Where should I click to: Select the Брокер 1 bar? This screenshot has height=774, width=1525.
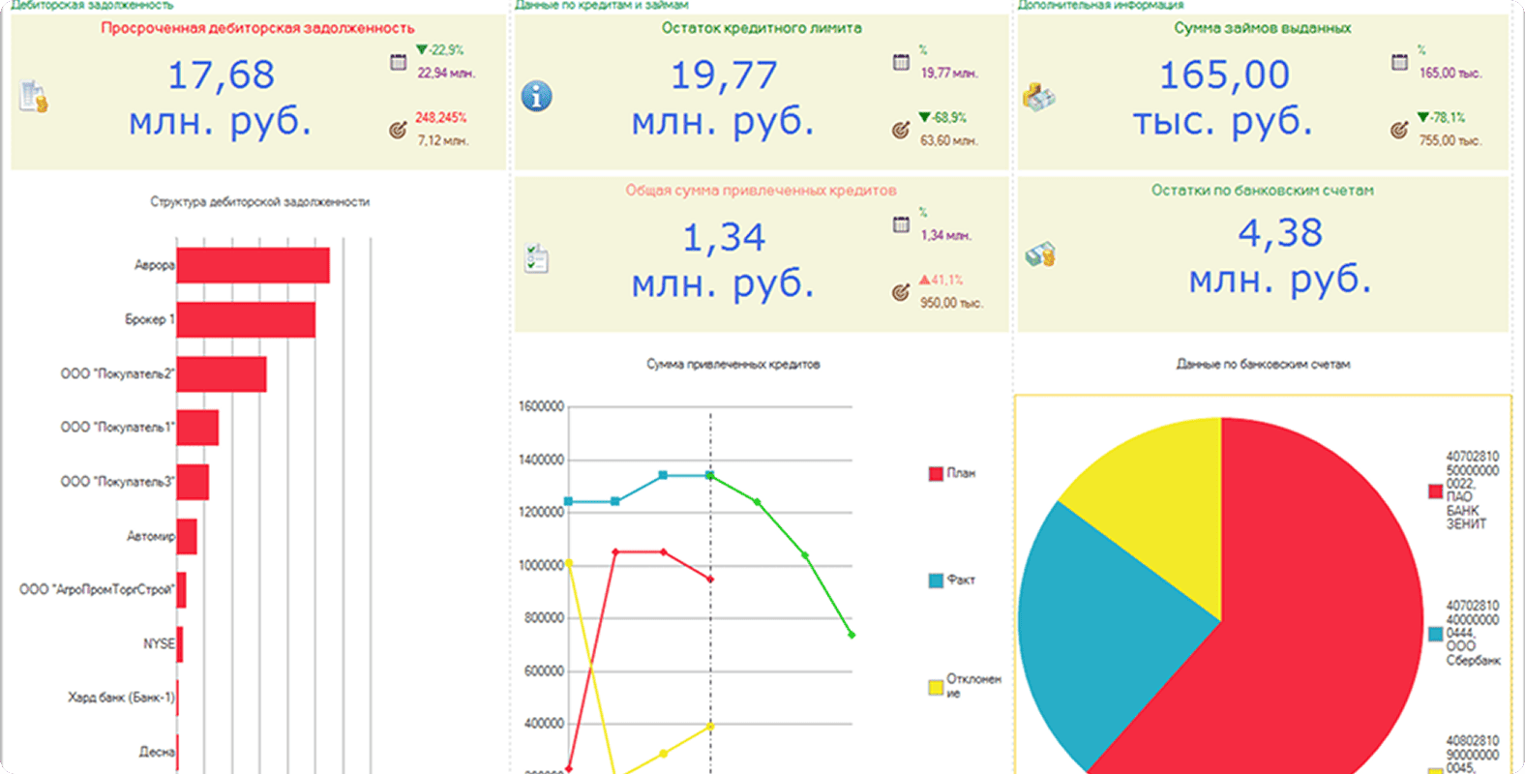click(x=246, y=319)
